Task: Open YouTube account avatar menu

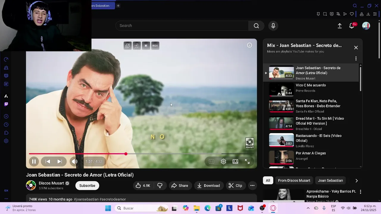Action: coord(366,26)
